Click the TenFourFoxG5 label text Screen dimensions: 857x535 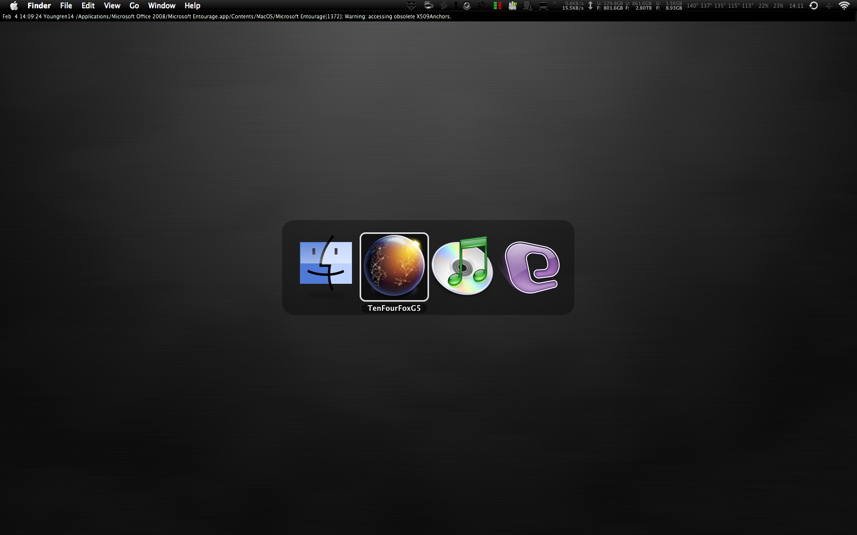click(394, 308)
